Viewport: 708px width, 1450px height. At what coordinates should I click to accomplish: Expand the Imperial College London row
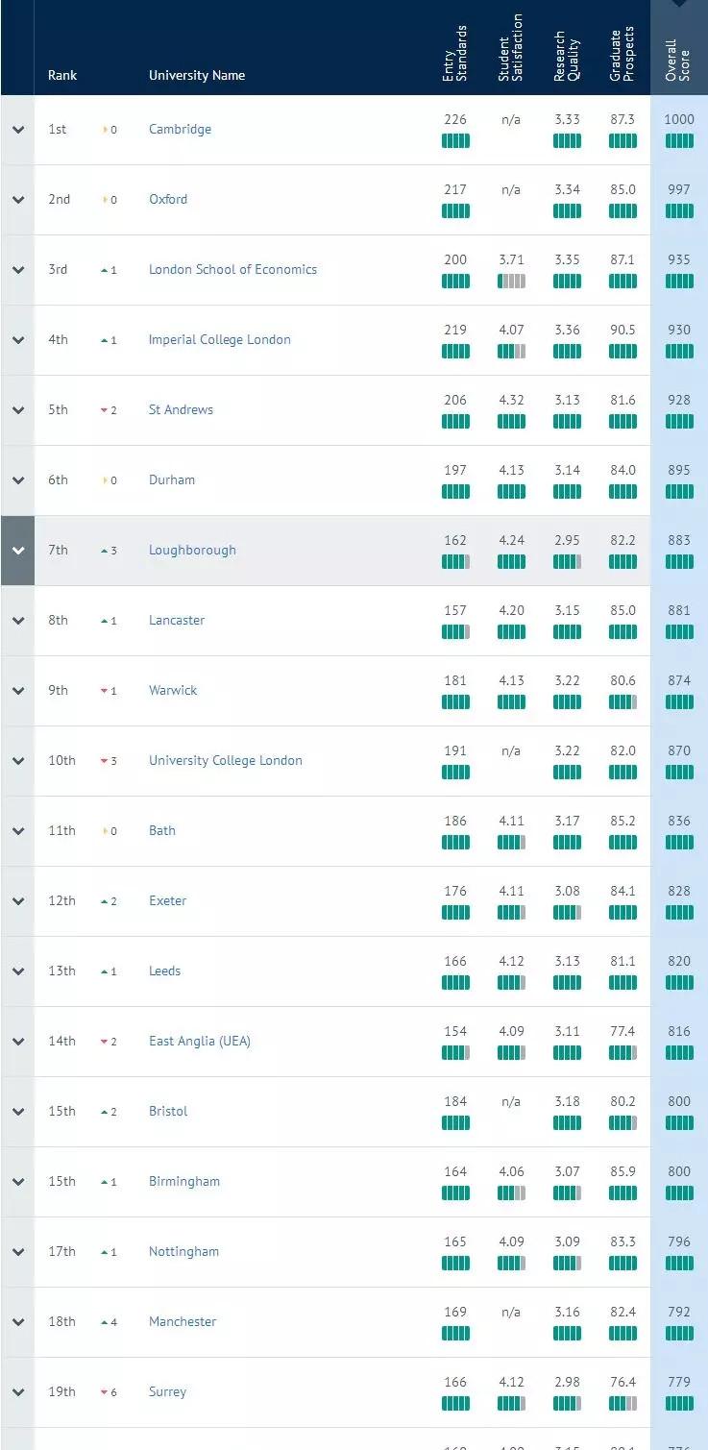(17, 340)
